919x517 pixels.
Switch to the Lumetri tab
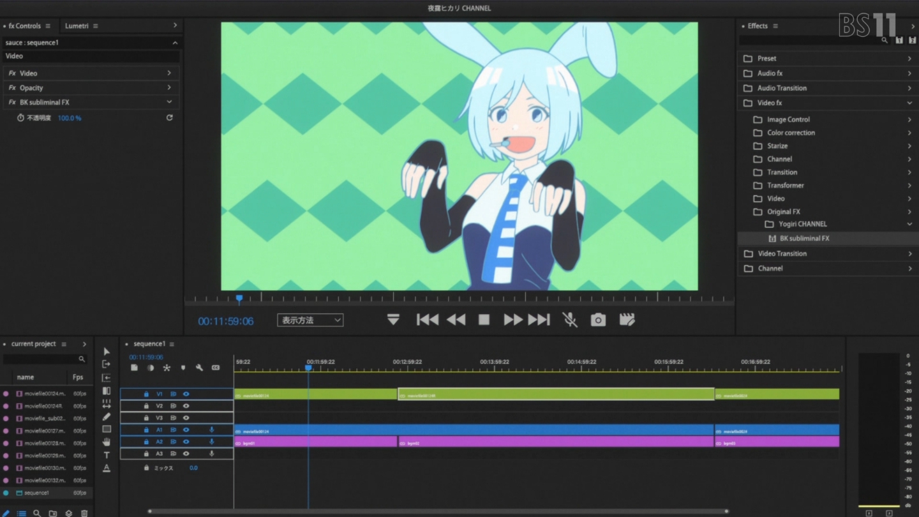pos(77,26)
